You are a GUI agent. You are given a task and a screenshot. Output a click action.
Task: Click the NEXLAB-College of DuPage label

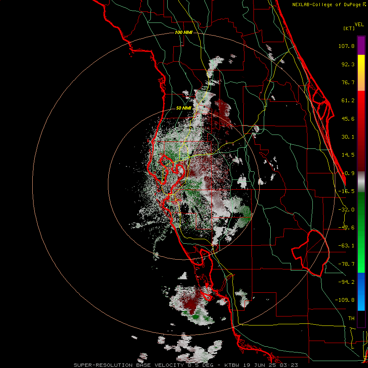(x=329, y=4)
